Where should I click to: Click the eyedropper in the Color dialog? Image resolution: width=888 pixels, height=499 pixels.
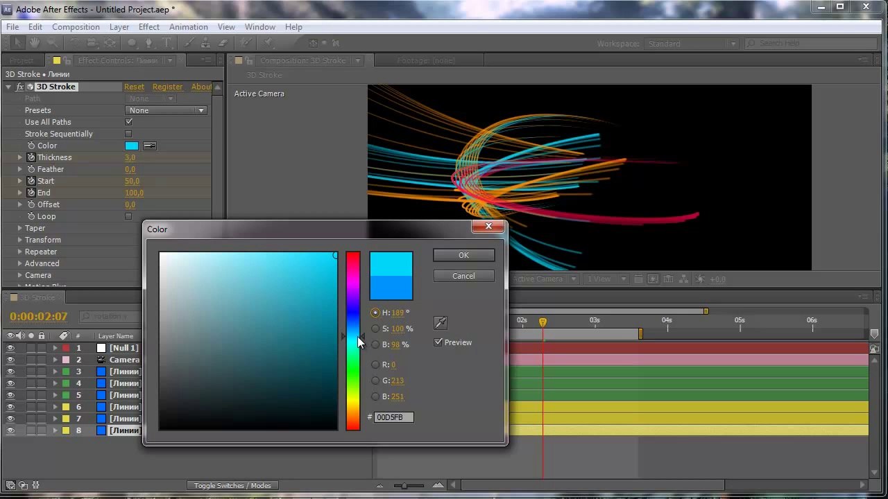coord(440,323)
